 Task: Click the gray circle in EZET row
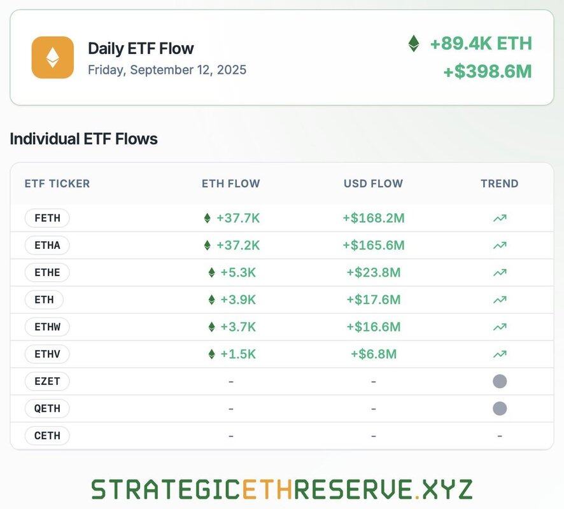coord(500,381)
